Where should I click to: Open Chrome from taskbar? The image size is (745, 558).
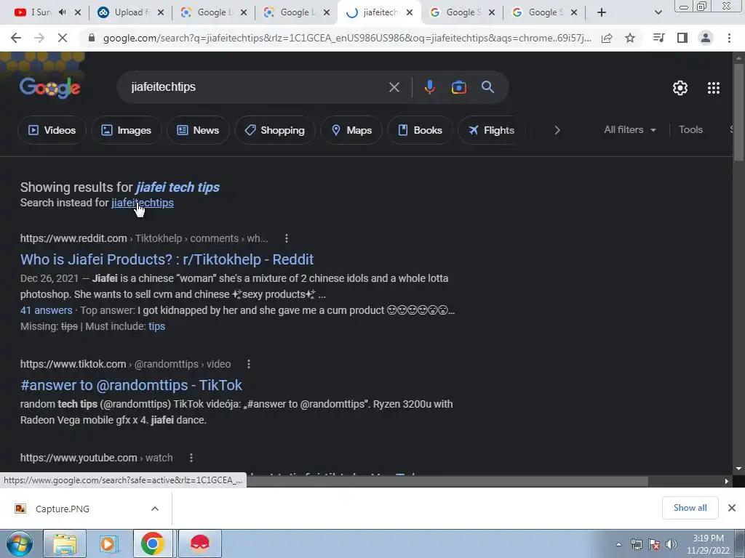(152, 543)
